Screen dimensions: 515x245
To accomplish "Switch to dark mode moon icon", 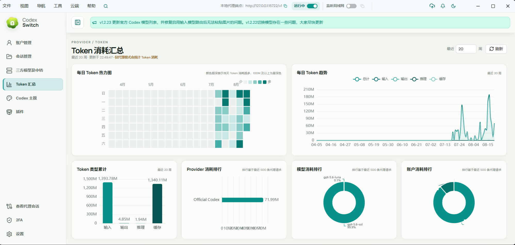I will coord(453,6).
